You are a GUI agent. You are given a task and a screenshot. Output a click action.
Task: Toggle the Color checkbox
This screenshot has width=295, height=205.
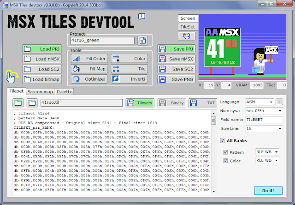(x=225, y=161)
